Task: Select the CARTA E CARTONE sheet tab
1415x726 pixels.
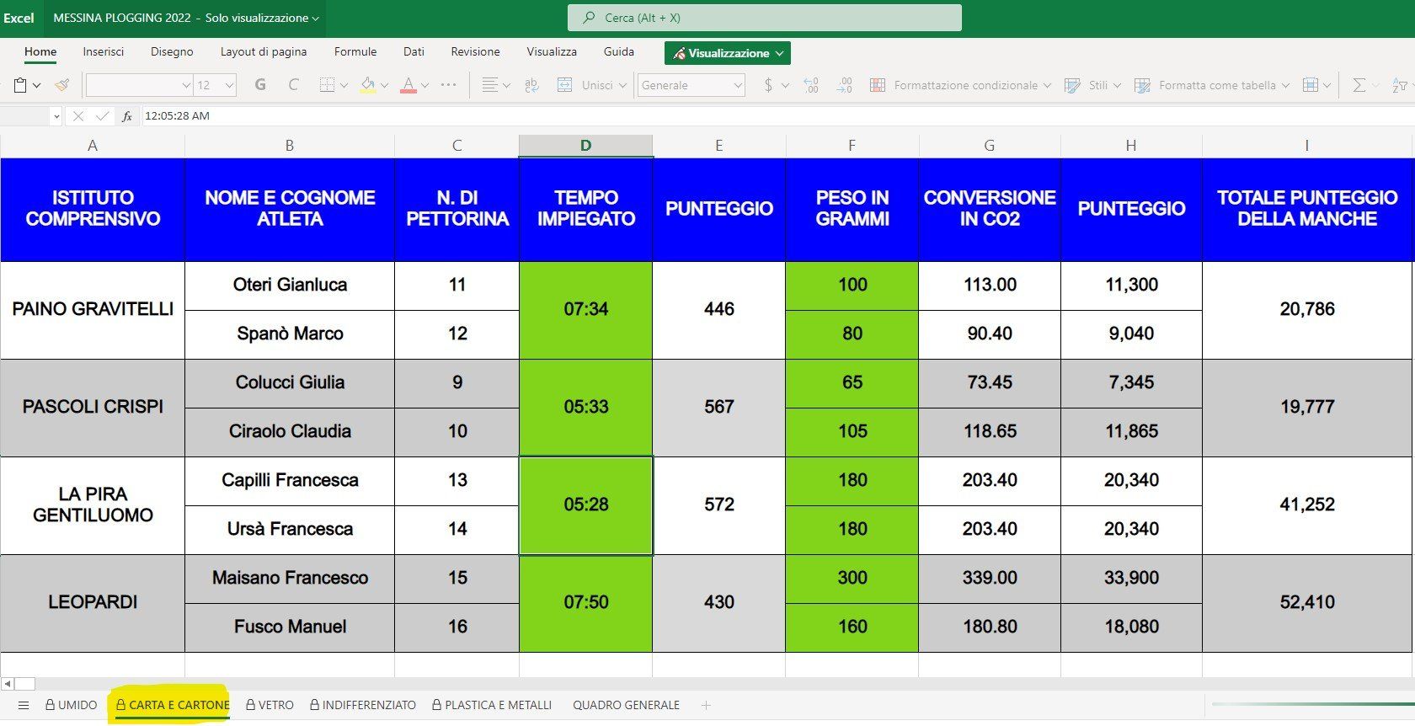Action: 173,705
